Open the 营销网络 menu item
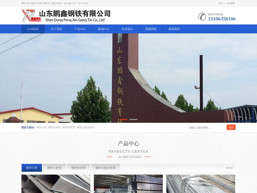Viewport: 257px width, 193px height. [x=151, y=29]
